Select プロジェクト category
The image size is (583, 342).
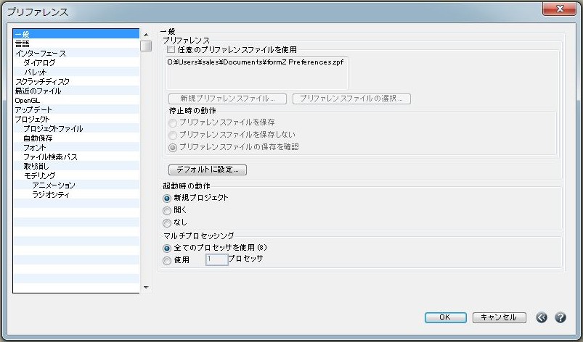click(76, 119)
